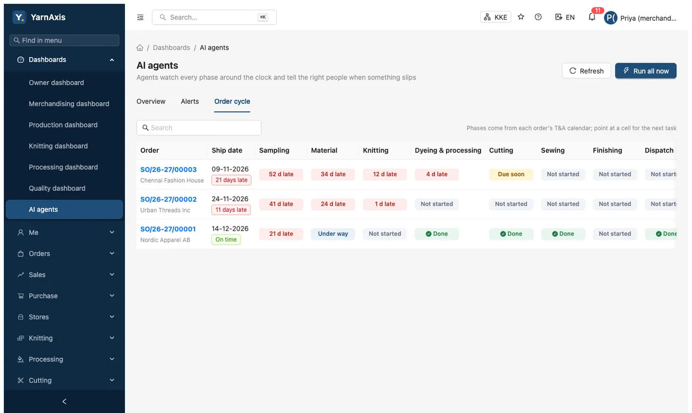This screenshot has height=413, width=692.
Task: Open the EN language switcher
Action: pyautogui.click(x=565, y=17)
